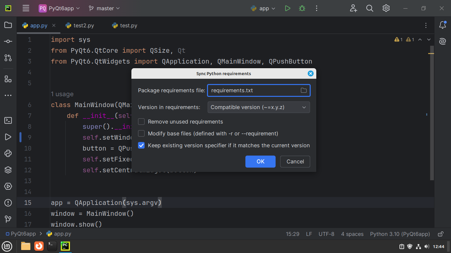Confirm dialog with OK button
Screen dimensions: 451x253
[x=260, y=161]
